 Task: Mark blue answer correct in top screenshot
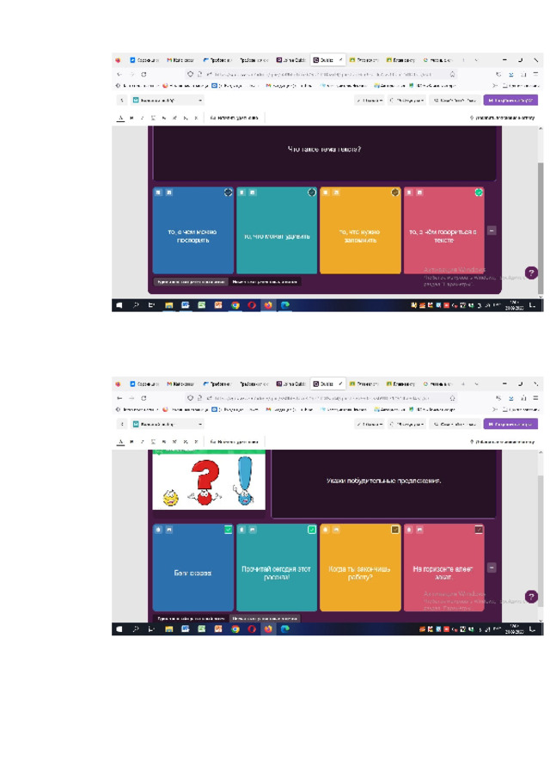tap(228, 193)
